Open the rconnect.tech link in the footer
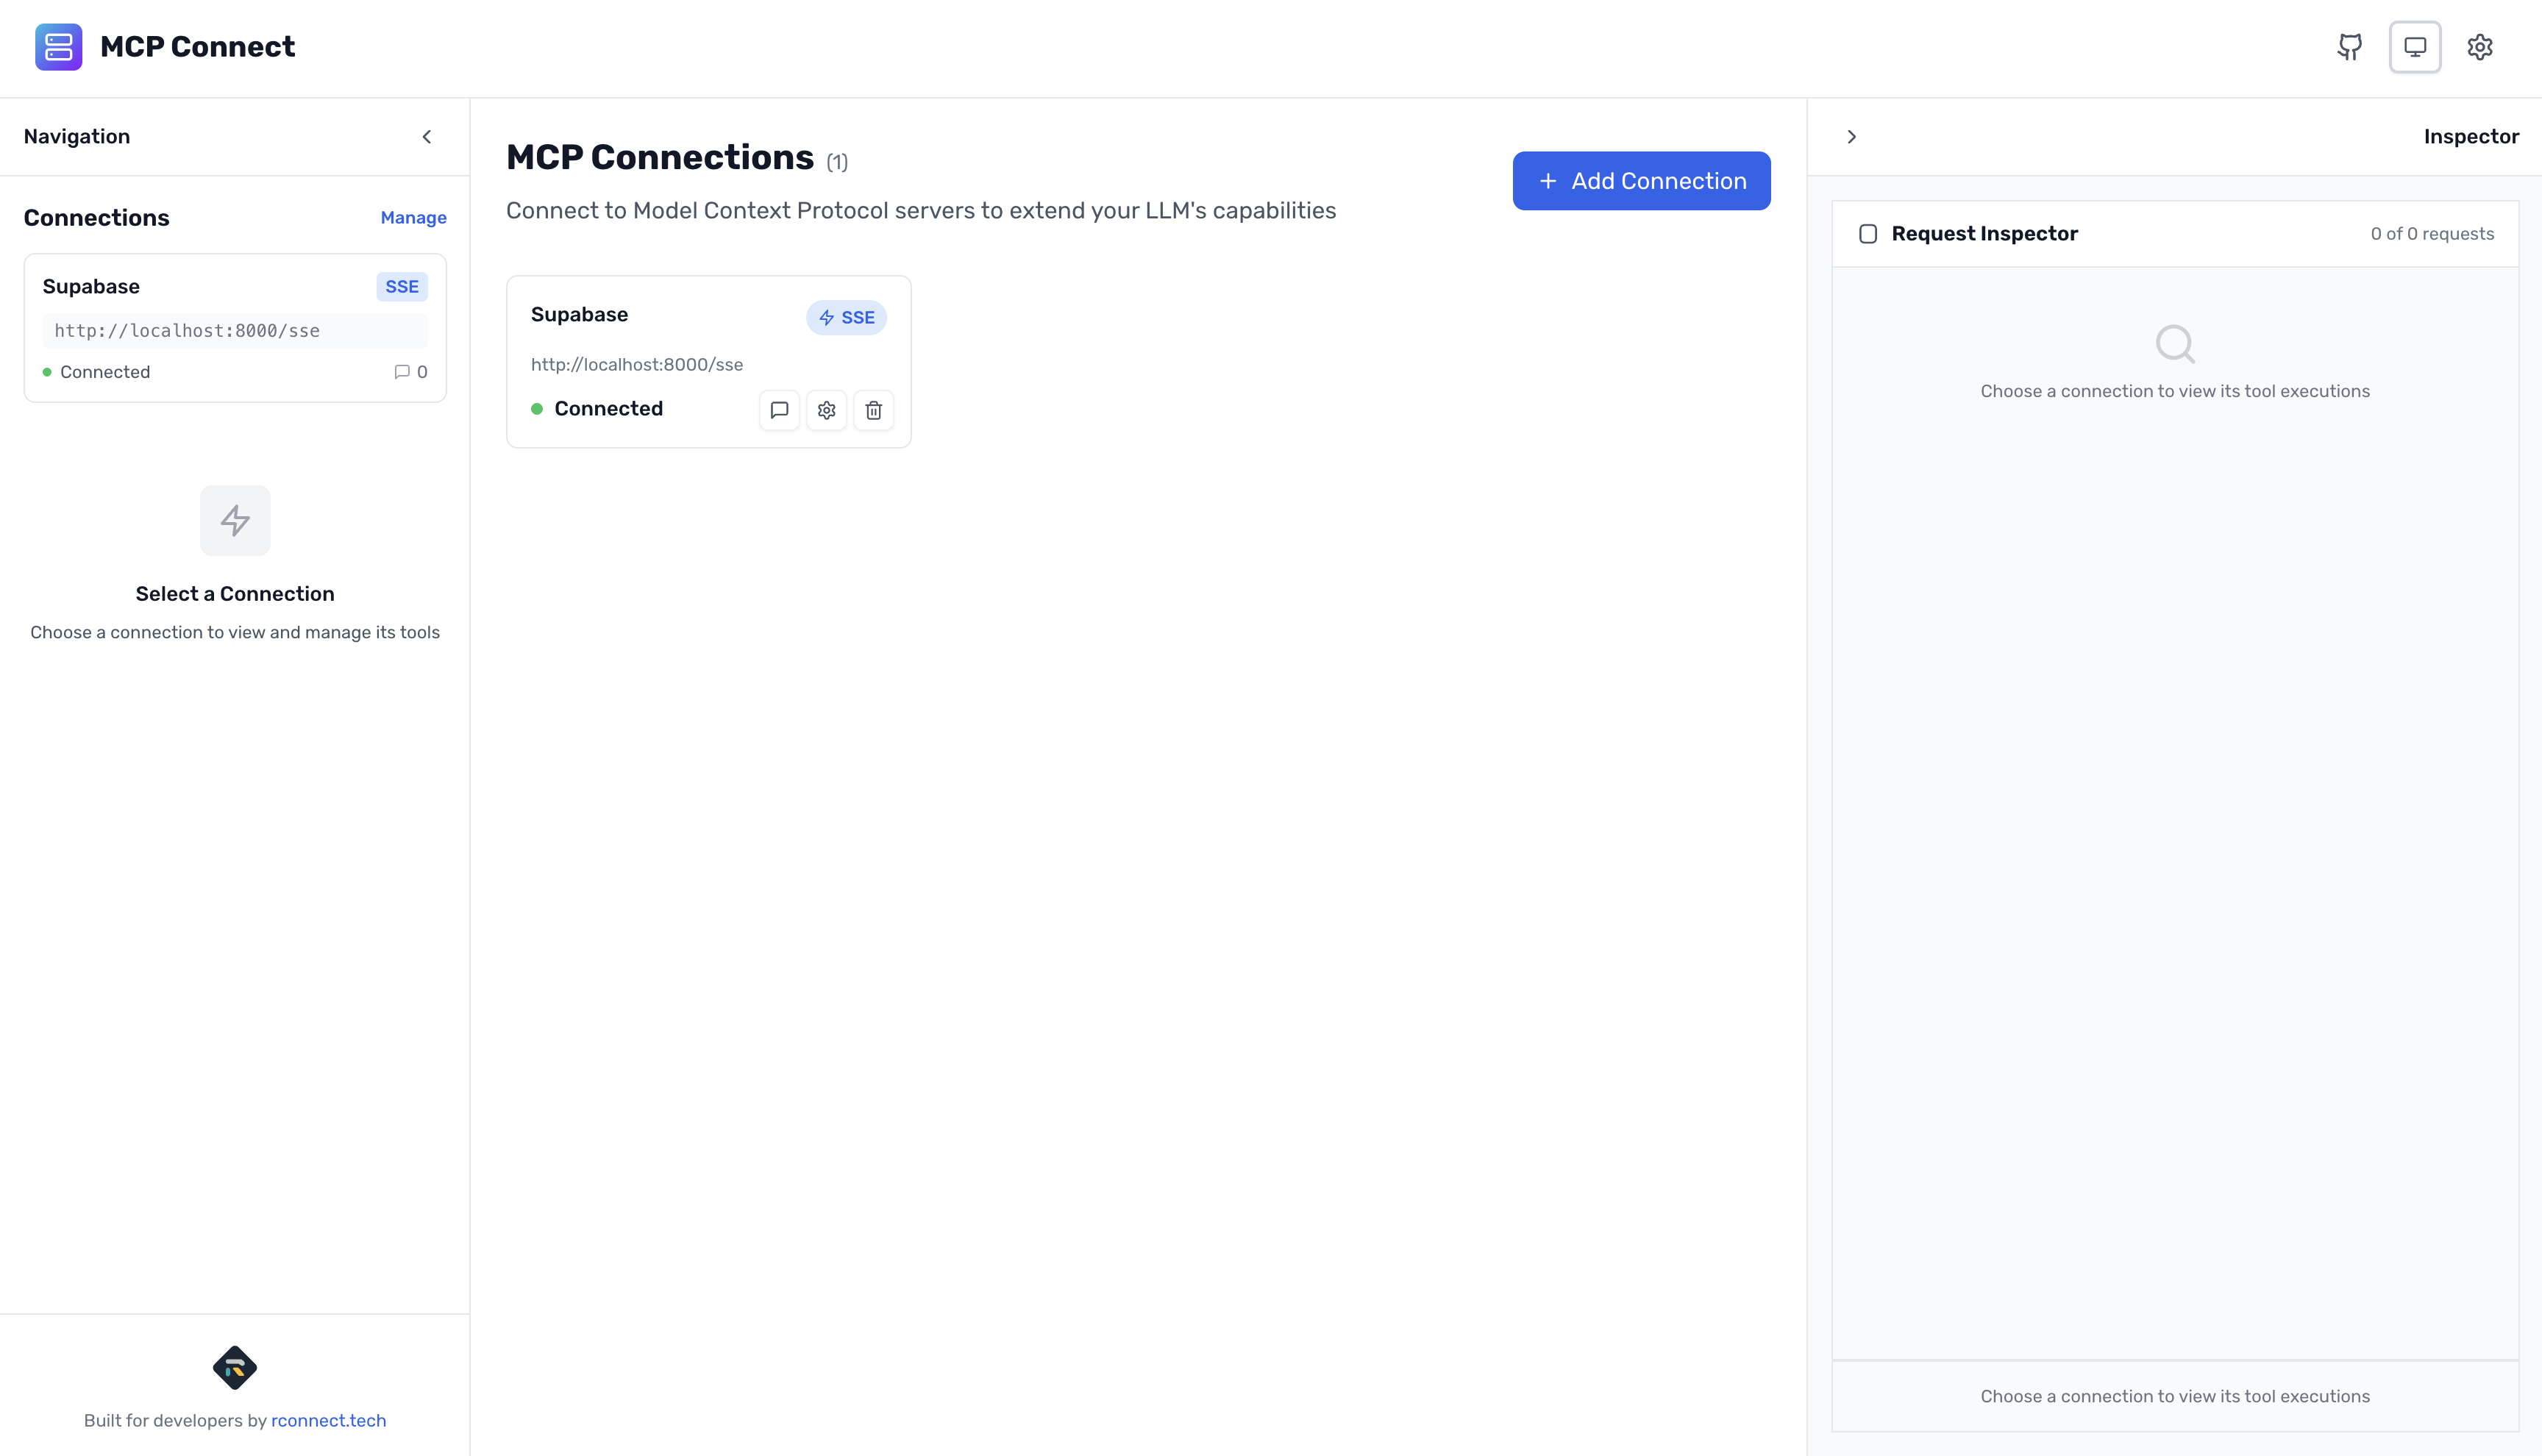 [x=329, y=1420]
